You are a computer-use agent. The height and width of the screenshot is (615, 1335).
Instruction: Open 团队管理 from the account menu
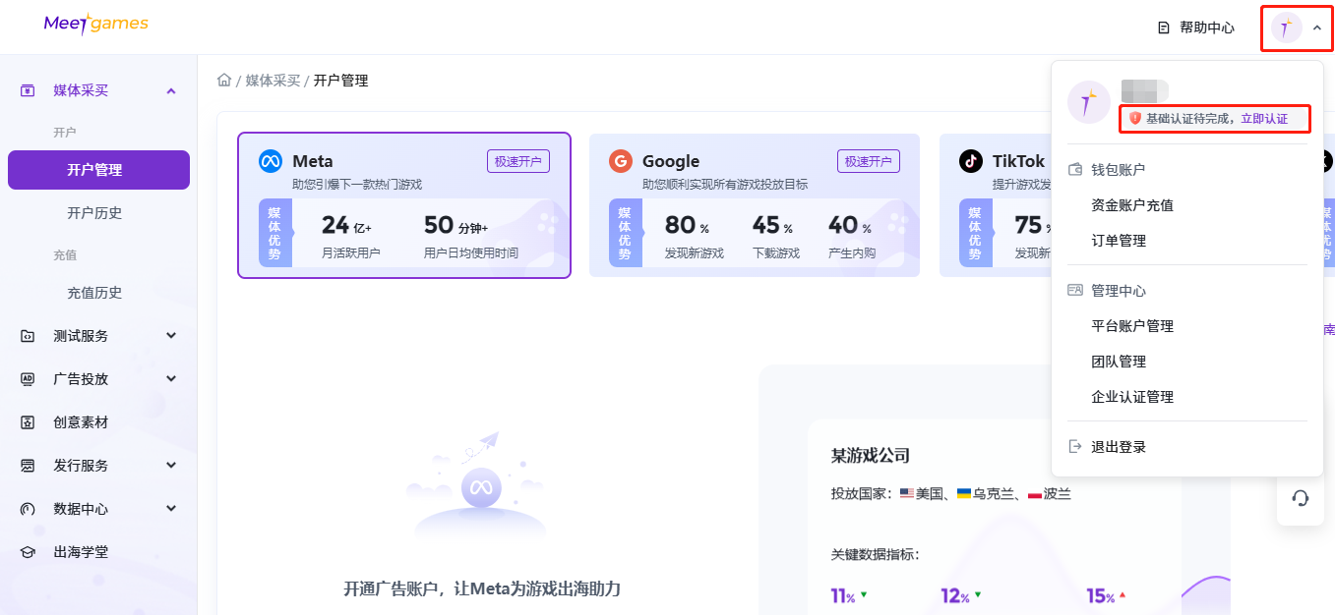(x=1119, y=362)
